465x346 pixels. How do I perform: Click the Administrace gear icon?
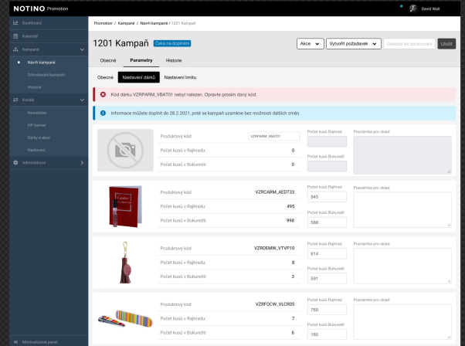[x=15, y=163]
